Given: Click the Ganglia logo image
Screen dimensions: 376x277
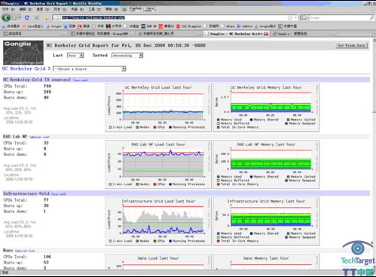Looking at the screenshot, I should (23, 53).
